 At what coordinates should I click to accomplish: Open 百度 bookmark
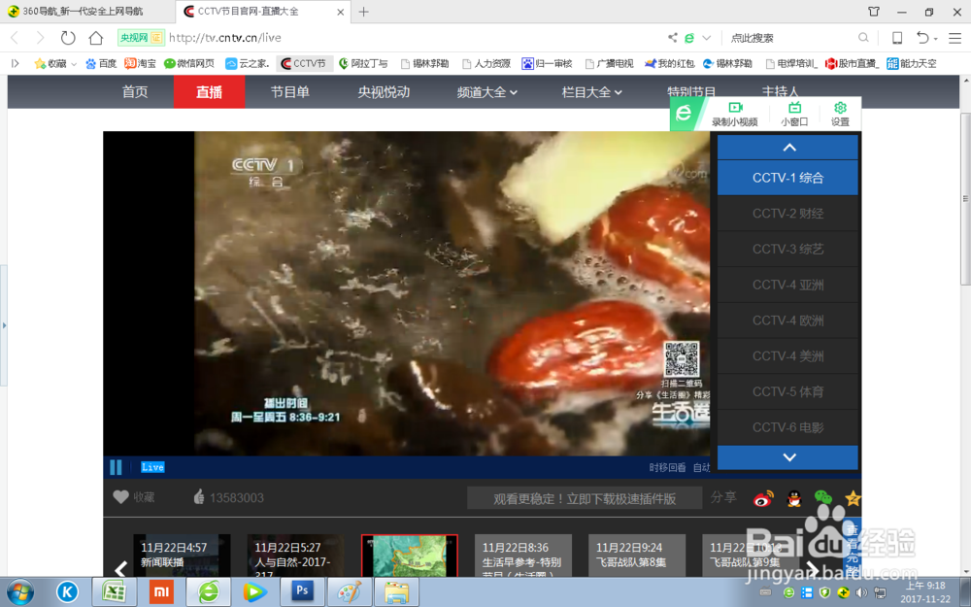point(101,63)
